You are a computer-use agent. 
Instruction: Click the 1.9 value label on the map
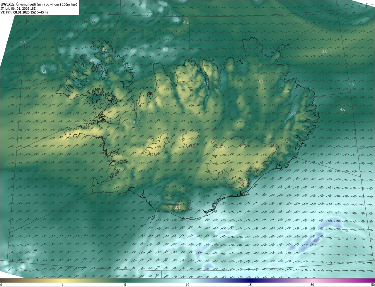click(x=209, y=73)
